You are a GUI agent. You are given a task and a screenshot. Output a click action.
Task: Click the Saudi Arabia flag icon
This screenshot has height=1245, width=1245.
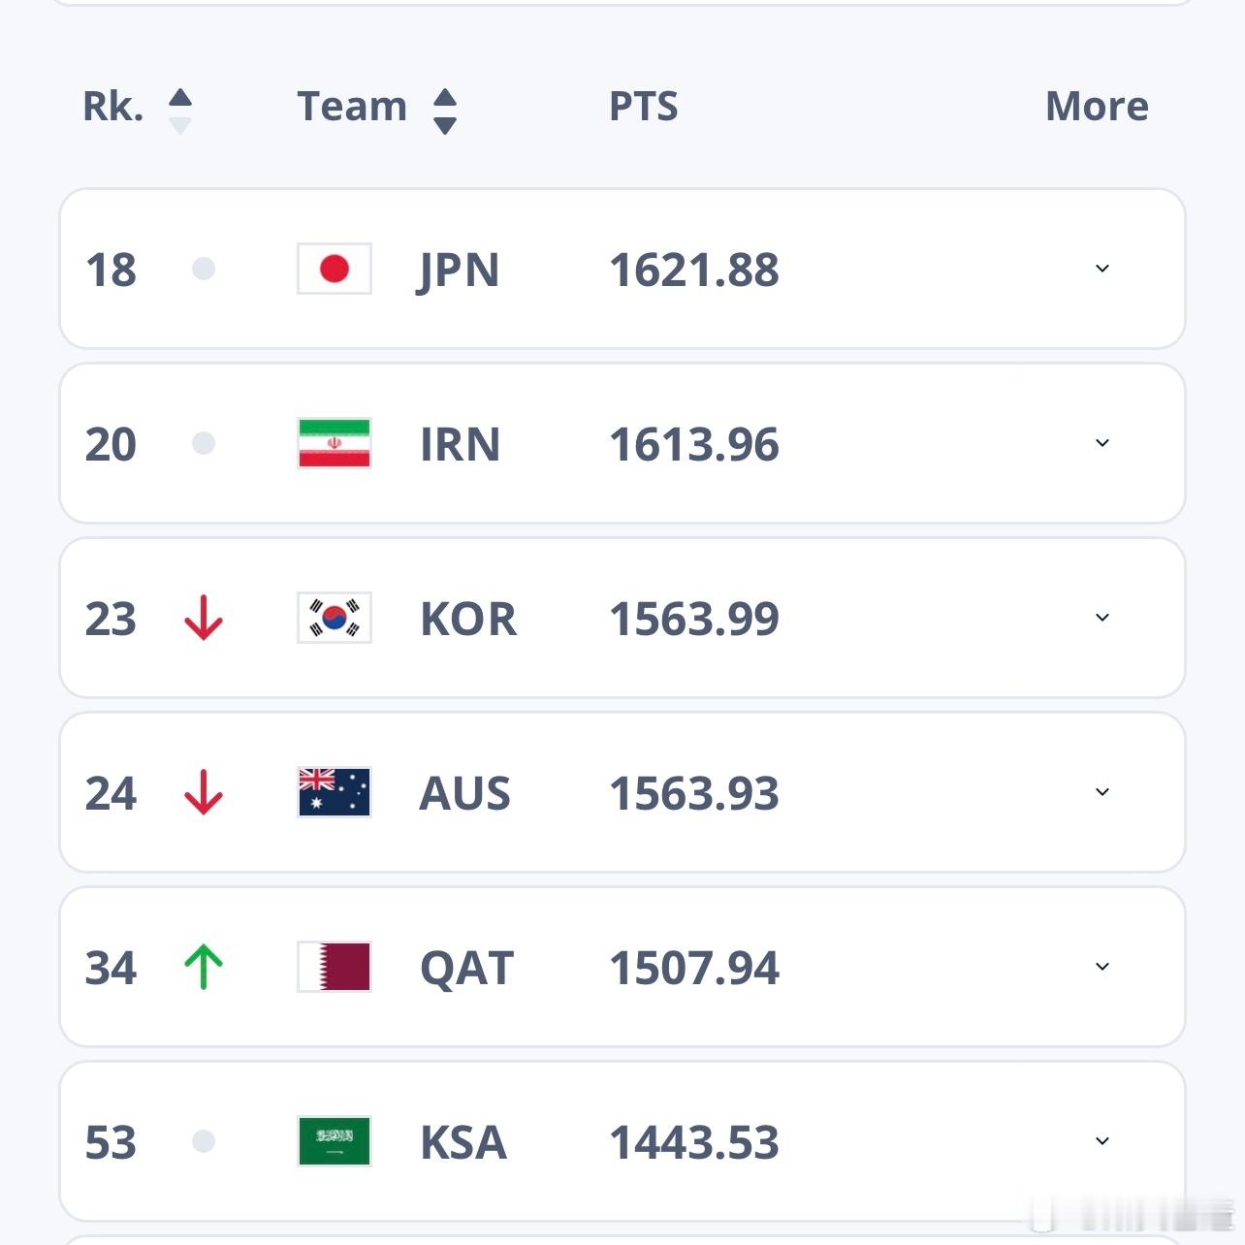[335, 1141]
